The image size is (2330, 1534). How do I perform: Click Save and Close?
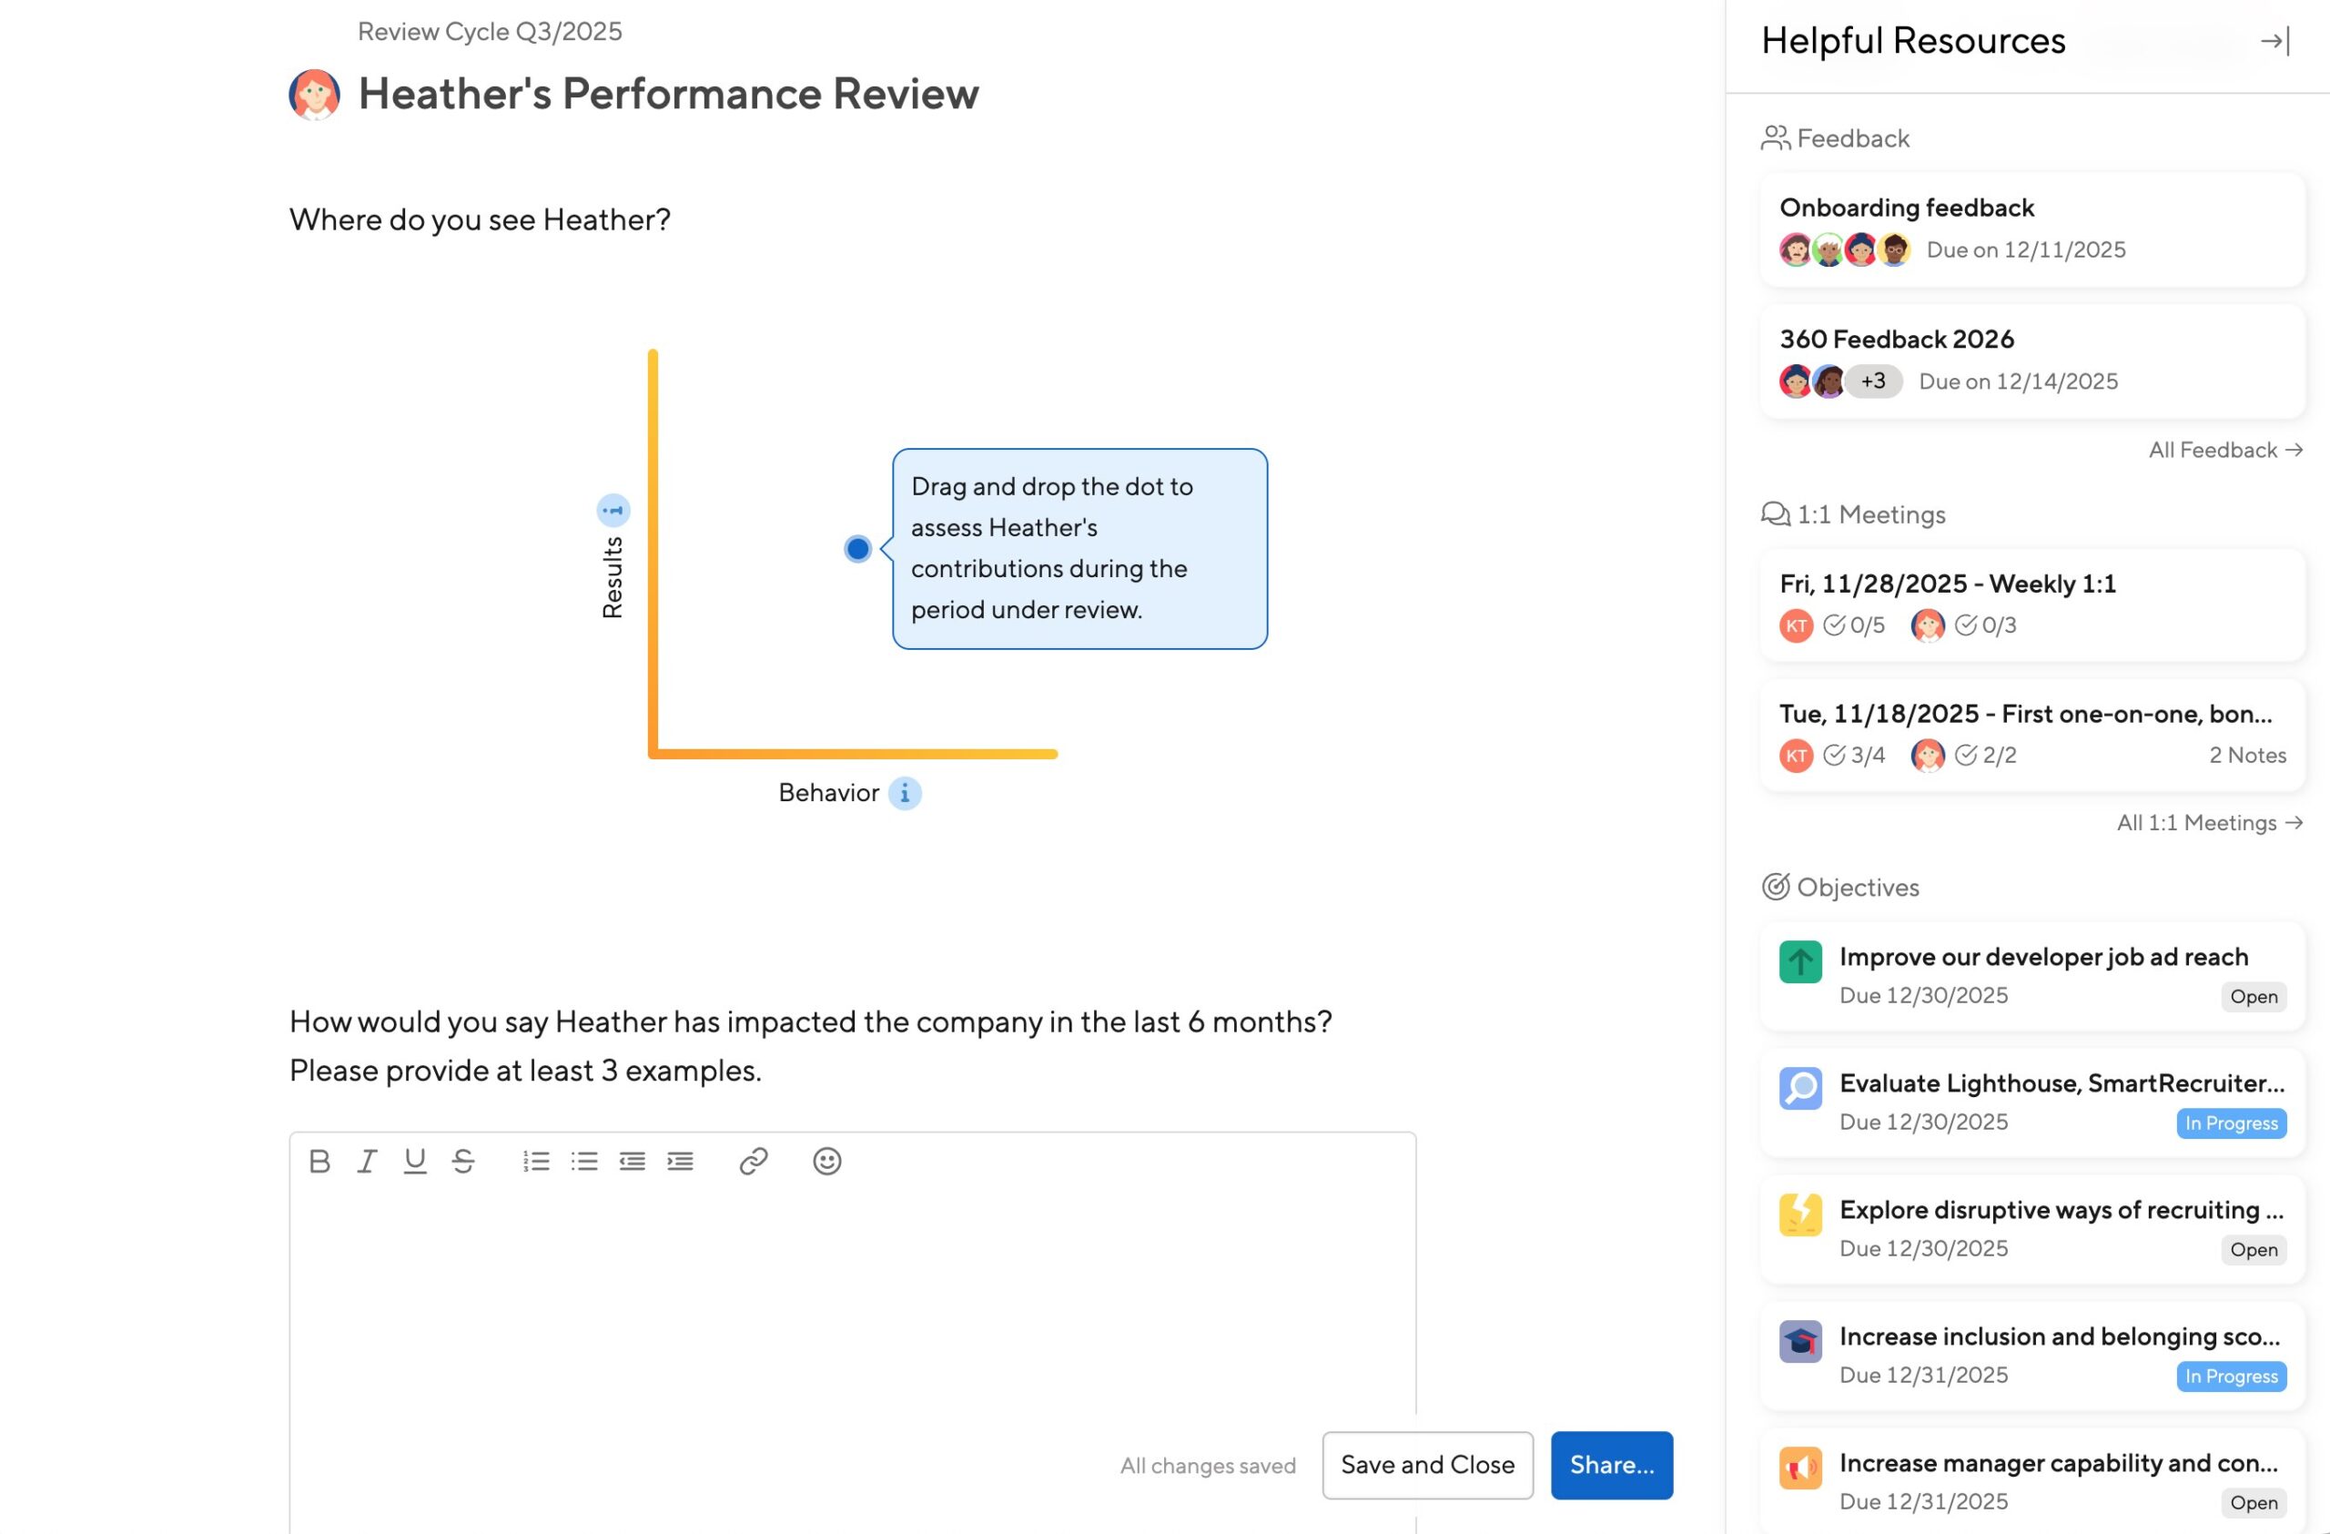click(1426, 1466)
